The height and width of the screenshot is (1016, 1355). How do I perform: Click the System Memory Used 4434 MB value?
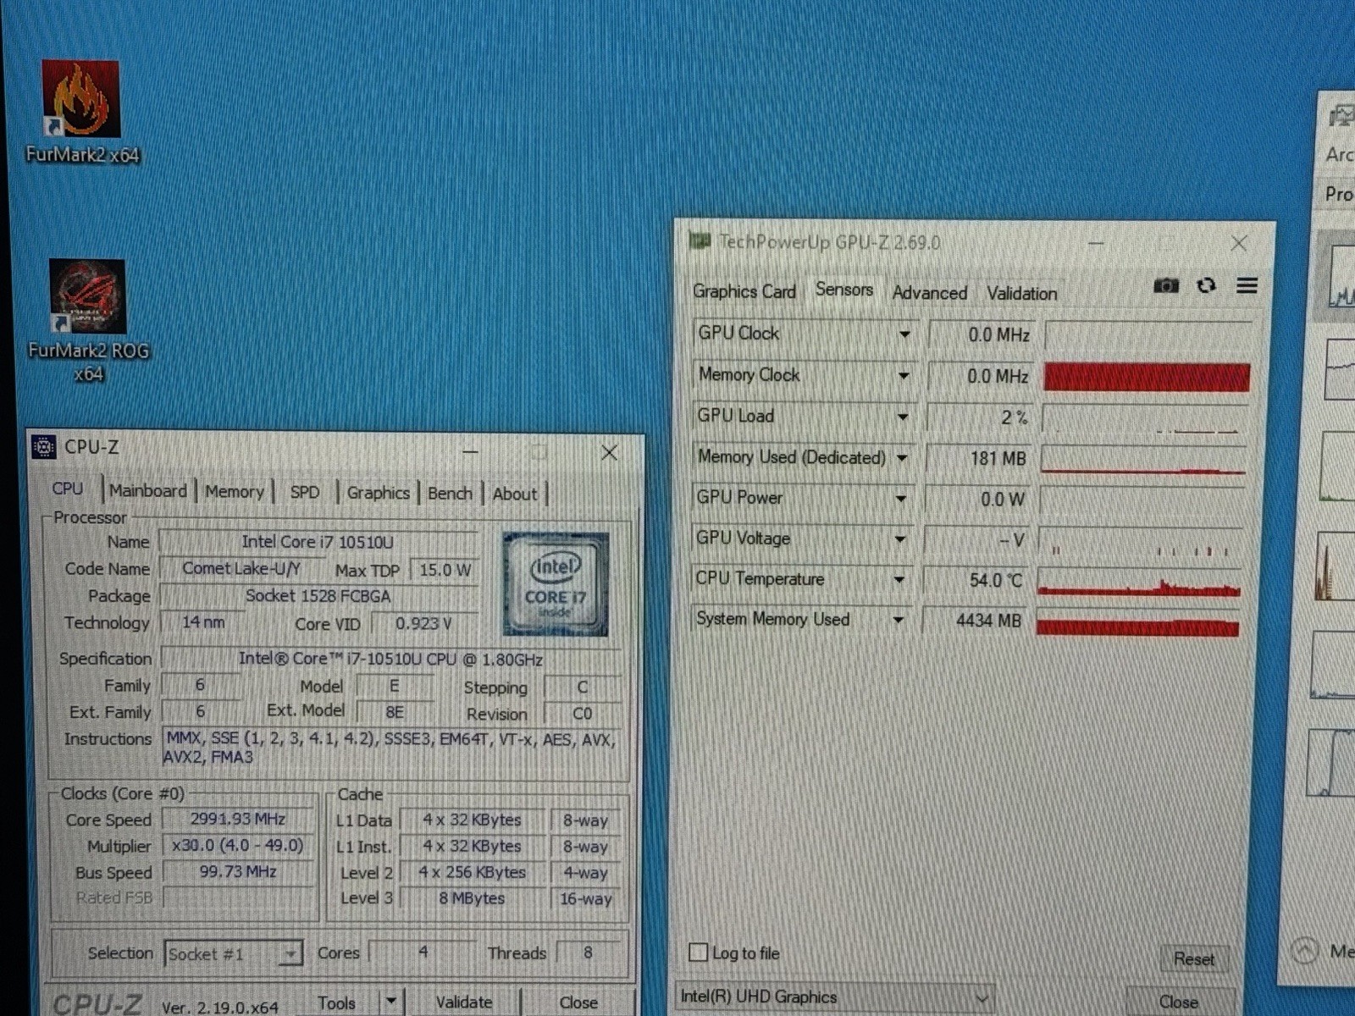pyautogui.click(x=973, y=621)
